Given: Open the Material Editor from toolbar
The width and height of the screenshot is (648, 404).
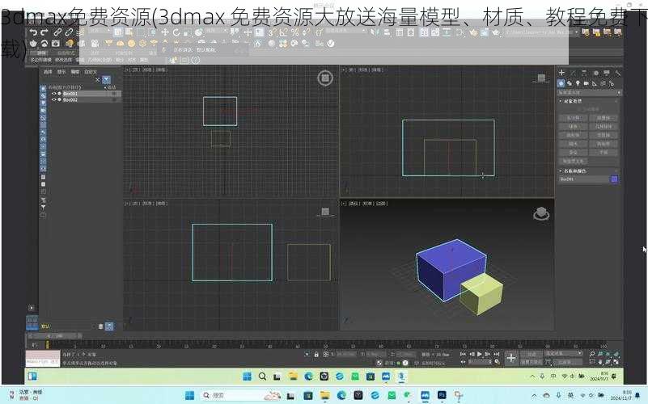Looking at the screenshot, I should point(460,32).
